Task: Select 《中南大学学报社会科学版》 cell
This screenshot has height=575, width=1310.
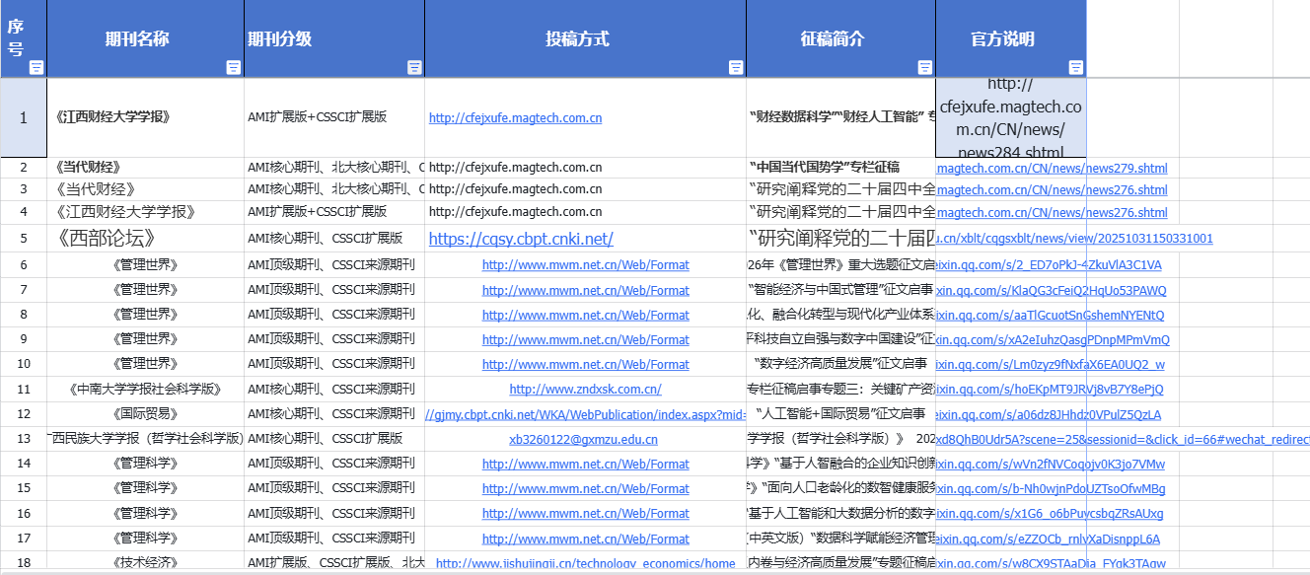Action: coord(145,390)
